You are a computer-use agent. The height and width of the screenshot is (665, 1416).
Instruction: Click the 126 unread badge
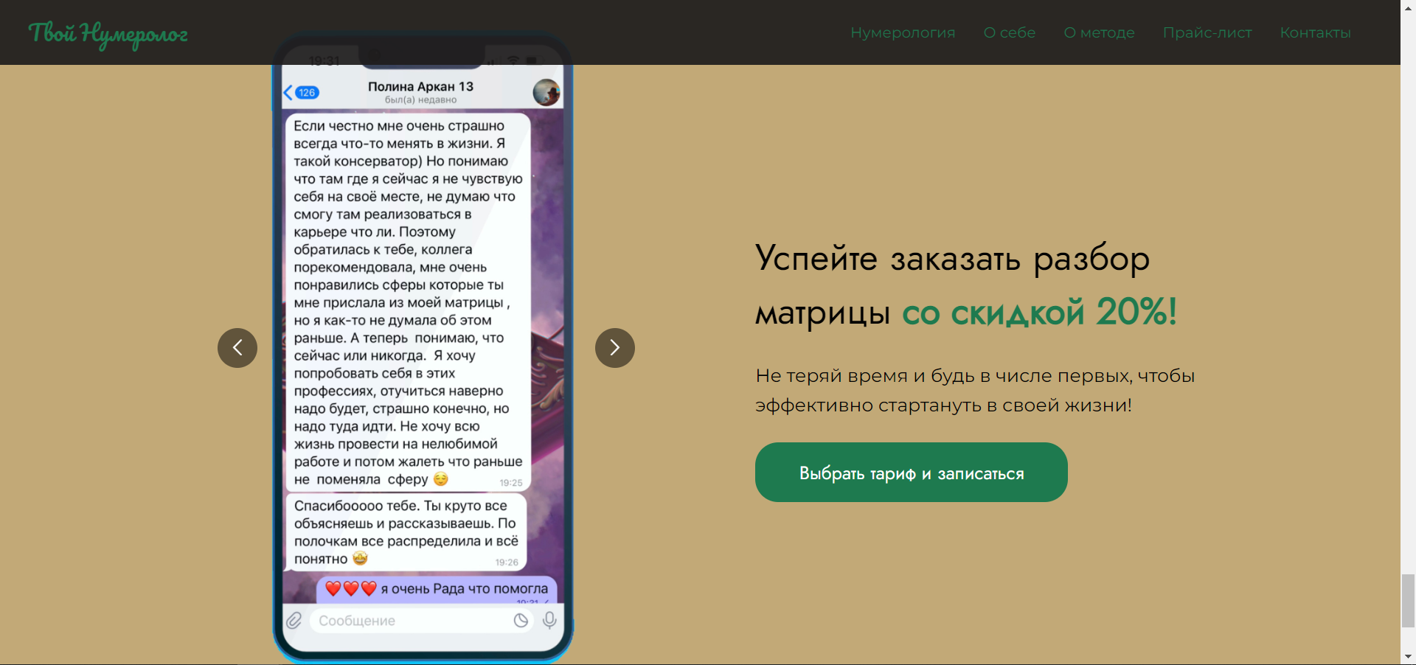coord(307,93)
